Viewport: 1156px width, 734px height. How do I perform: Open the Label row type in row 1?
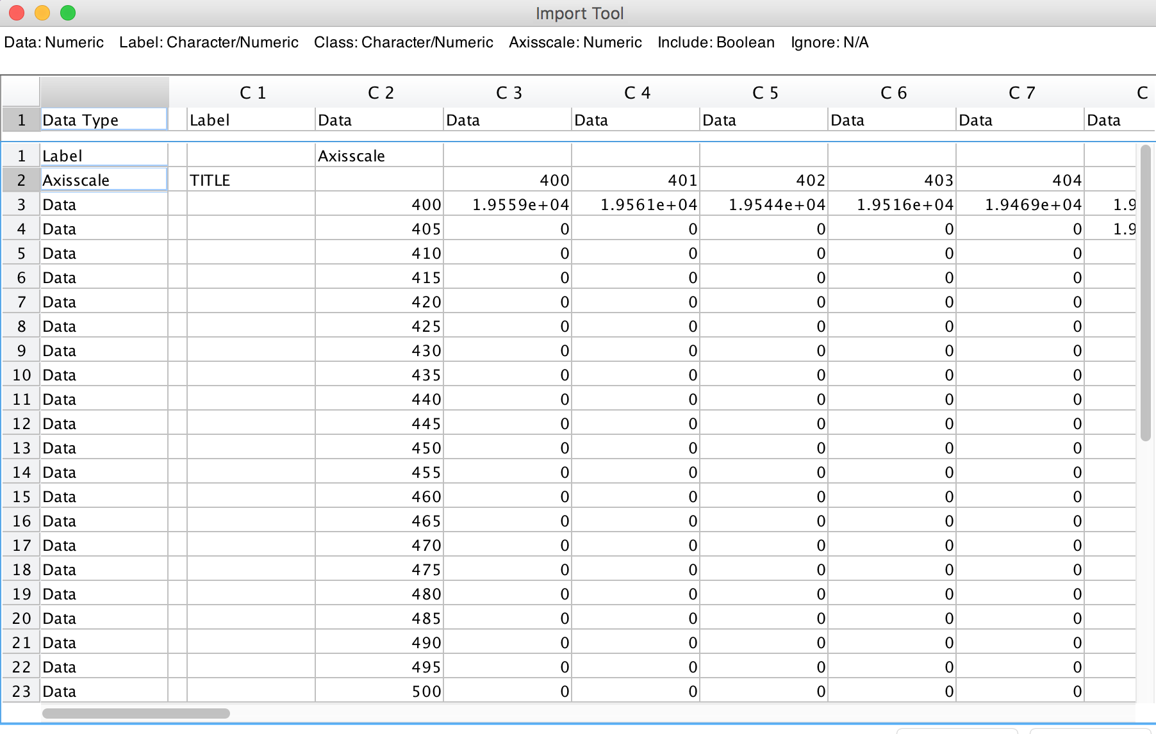click(104, 156)
